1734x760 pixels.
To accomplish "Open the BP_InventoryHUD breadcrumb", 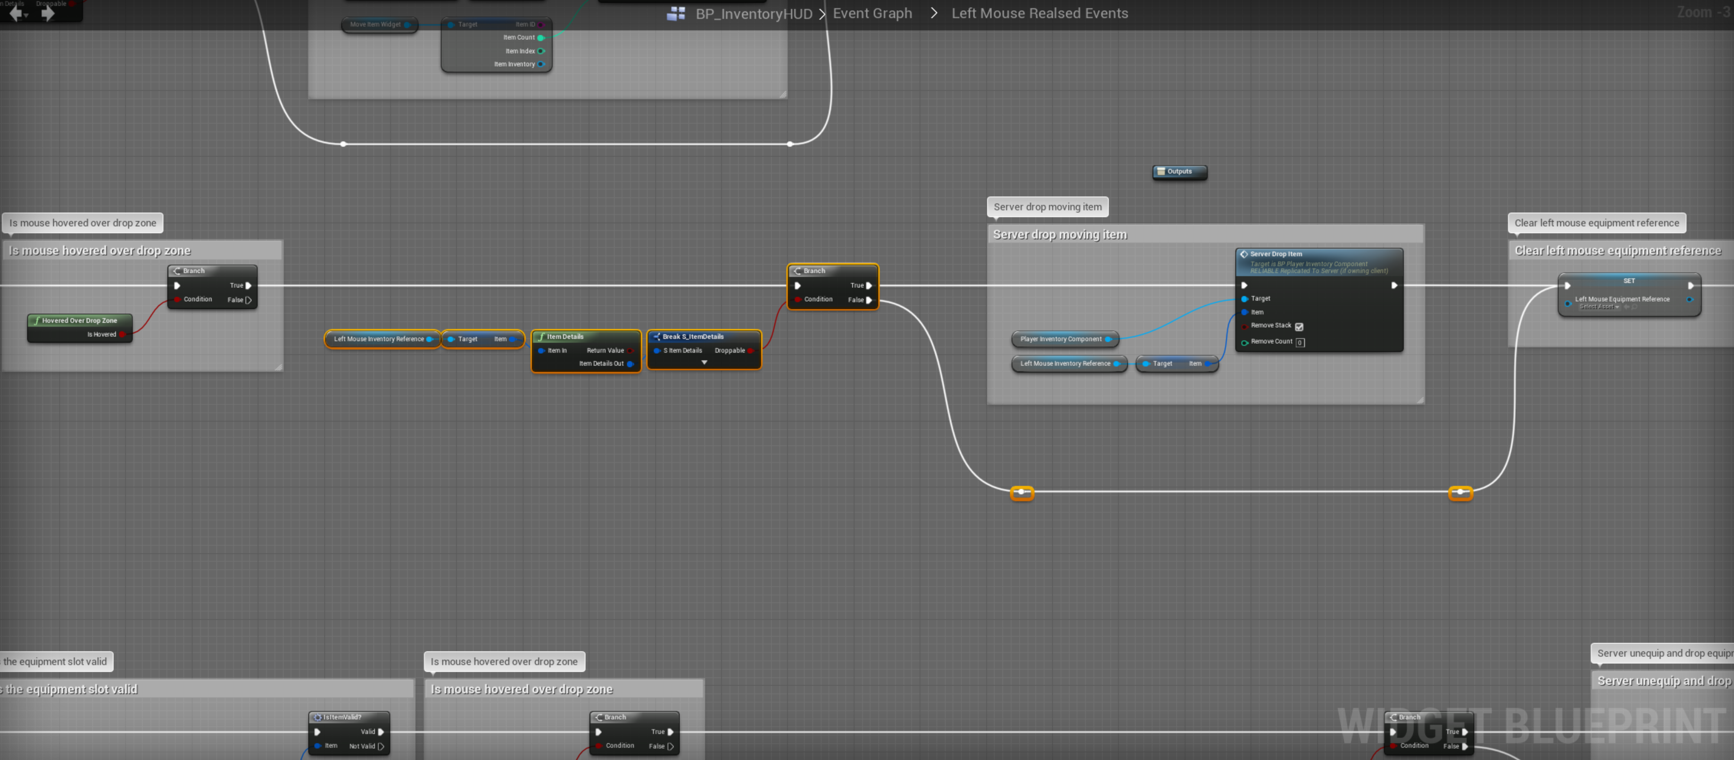I will [753, 13].
